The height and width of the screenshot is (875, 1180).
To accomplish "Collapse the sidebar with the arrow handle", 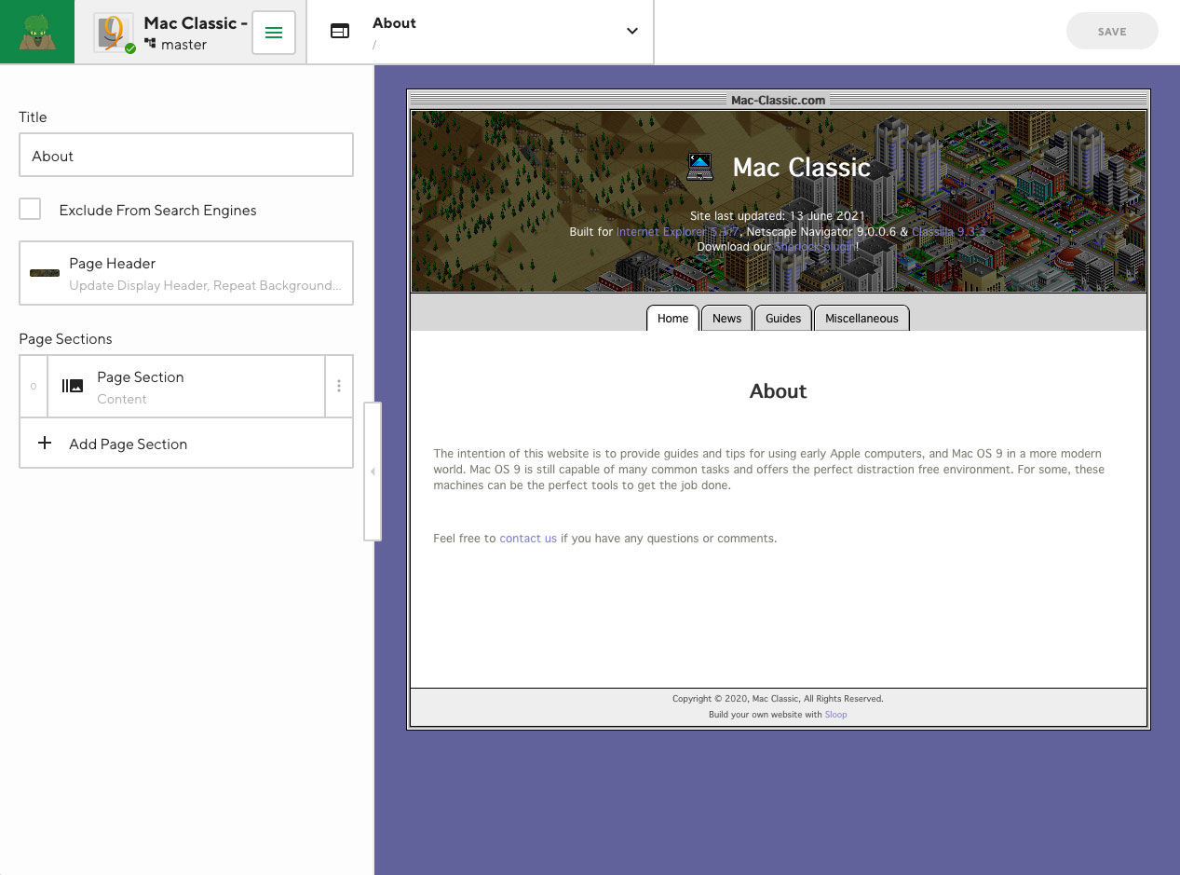I will 373,472.
